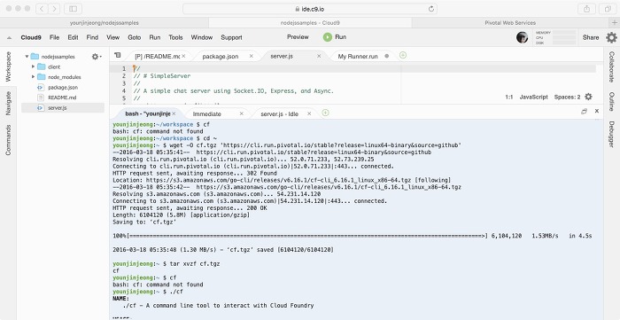
Task: Switch to the README.md editor tab
Action: point(158,57)
